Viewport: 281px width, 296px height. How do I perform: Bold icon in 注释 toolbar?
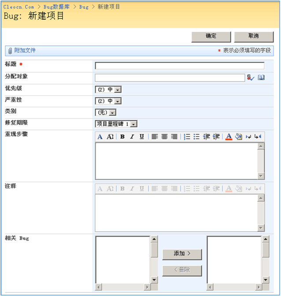tap(122, 189)
